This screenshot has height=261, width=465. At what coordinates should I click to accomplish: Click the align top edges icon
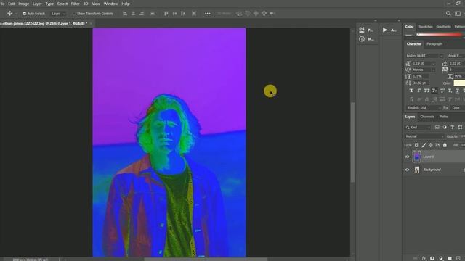[166, 13]
